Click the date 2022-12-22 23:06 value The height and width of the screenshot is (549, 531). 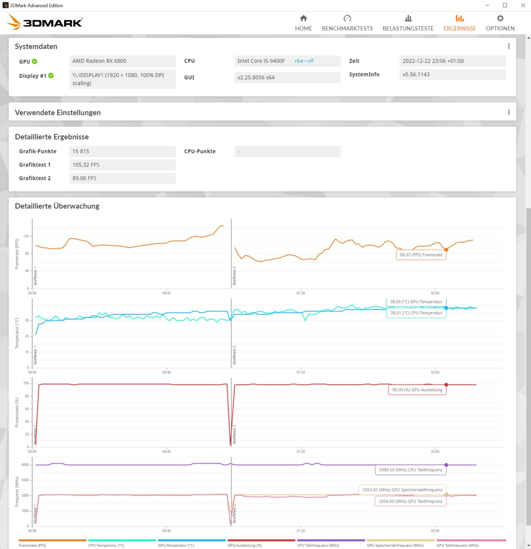coord(453,61)
